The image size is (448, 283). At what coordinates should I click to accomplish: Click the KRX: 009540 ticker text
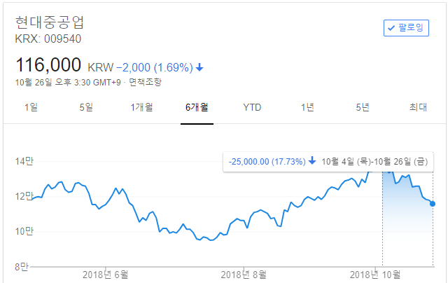point(48,39)
